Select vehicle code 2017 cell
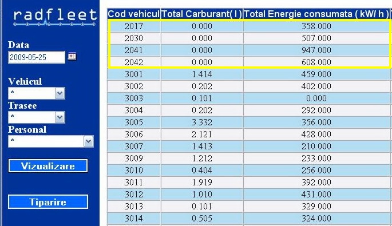 [x=134, y=26]
